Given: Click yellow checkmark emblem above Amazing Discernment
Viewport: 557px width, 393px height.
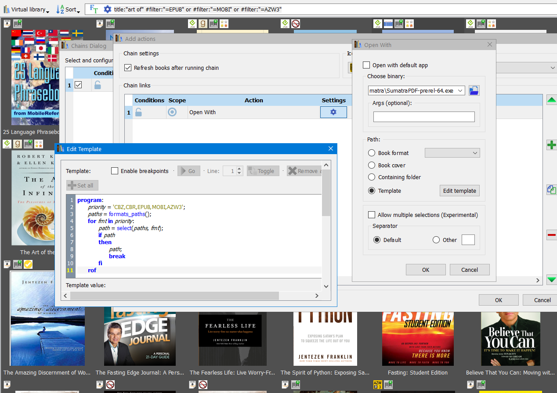Looking at the screenshot, I should click(28, 264).
